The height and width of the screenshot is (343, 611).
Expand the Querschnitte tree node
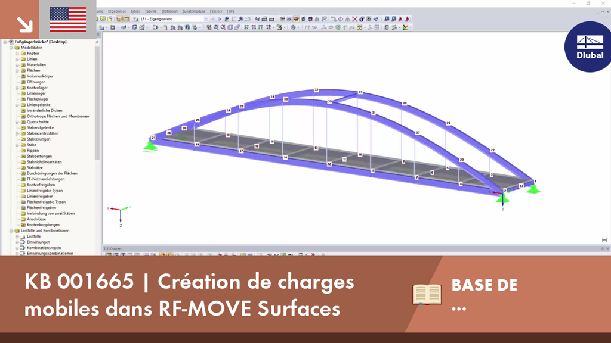point(17,122)
